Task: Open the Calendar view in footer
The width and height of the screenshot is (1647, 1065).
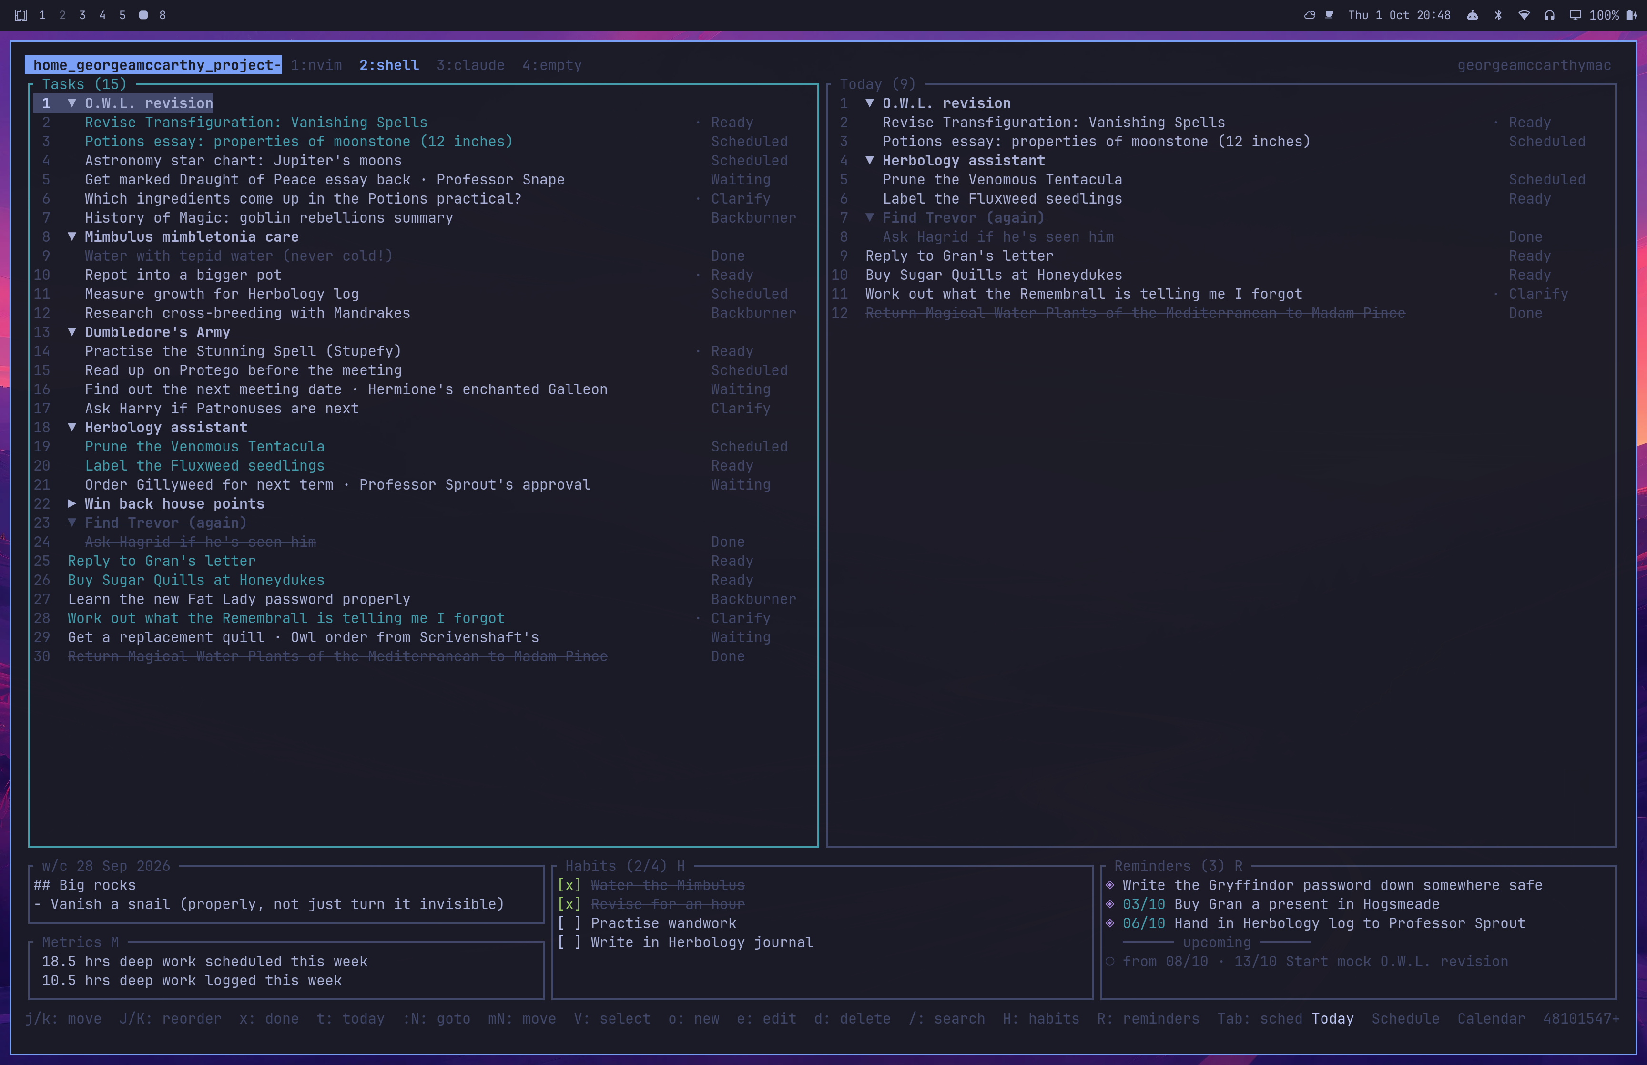Action: 1491,1019
